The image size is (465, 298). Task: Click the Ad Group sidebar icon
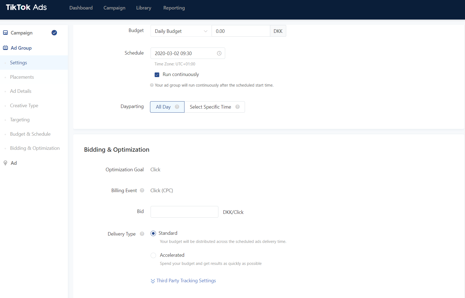pyautogui.click(x=5, y=48)
